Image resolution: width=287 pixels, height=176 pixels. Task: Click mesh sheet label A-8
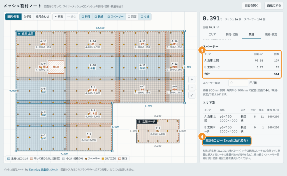pos(174,86)
